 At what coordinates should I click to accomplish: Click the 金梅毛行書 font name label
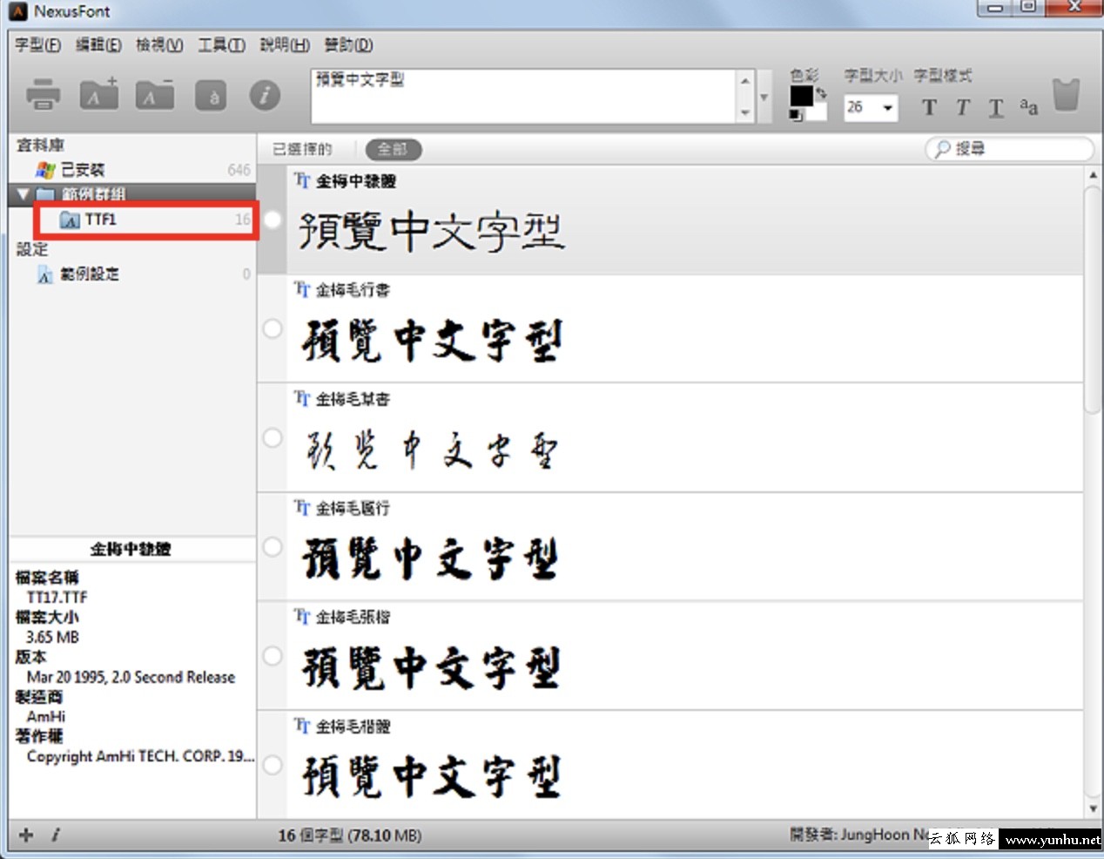coord(353,290)
